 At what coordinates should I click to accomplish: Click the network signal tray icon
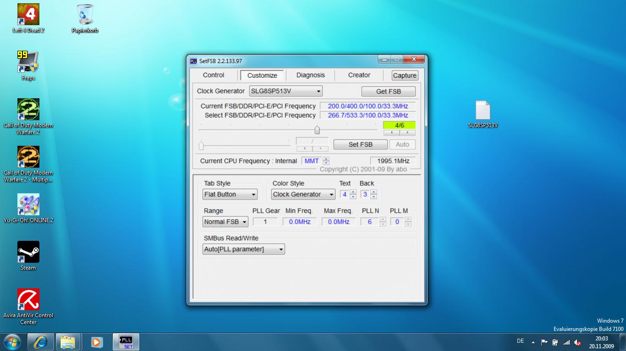click(x=566, y=342)
